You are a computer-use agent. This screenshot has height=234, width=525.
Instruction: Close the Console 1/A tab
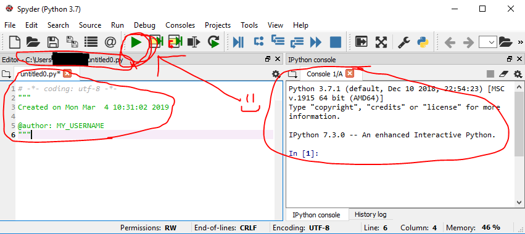350,73
